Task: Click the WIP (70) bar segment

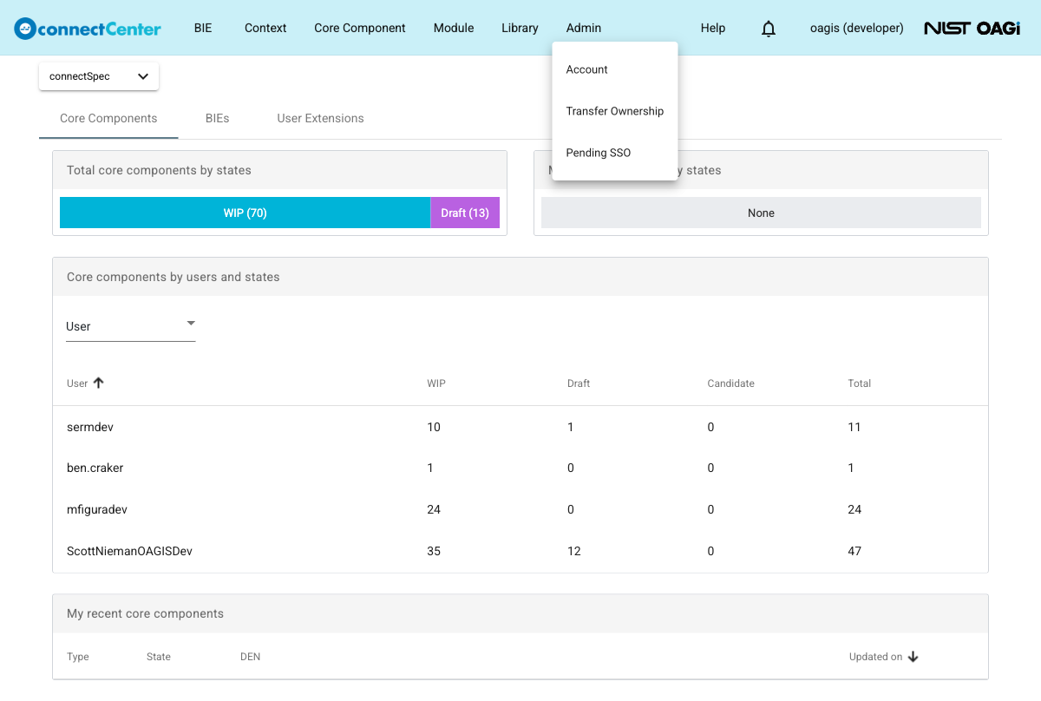Action: point(246,213)
